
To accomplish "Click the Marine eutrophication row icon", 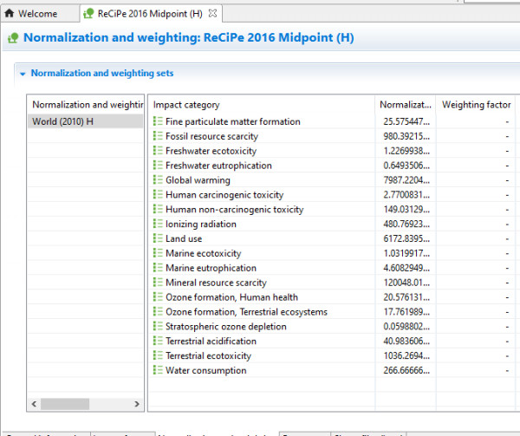I will (158, 268).
